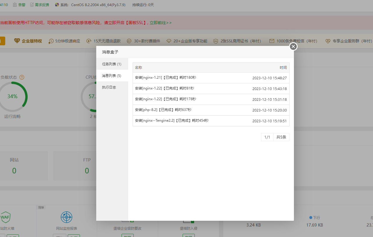Viewport: 373px width, 237px height.
Task: Open the 堡塔防入侵 plugin label
Action: [188, 229]
